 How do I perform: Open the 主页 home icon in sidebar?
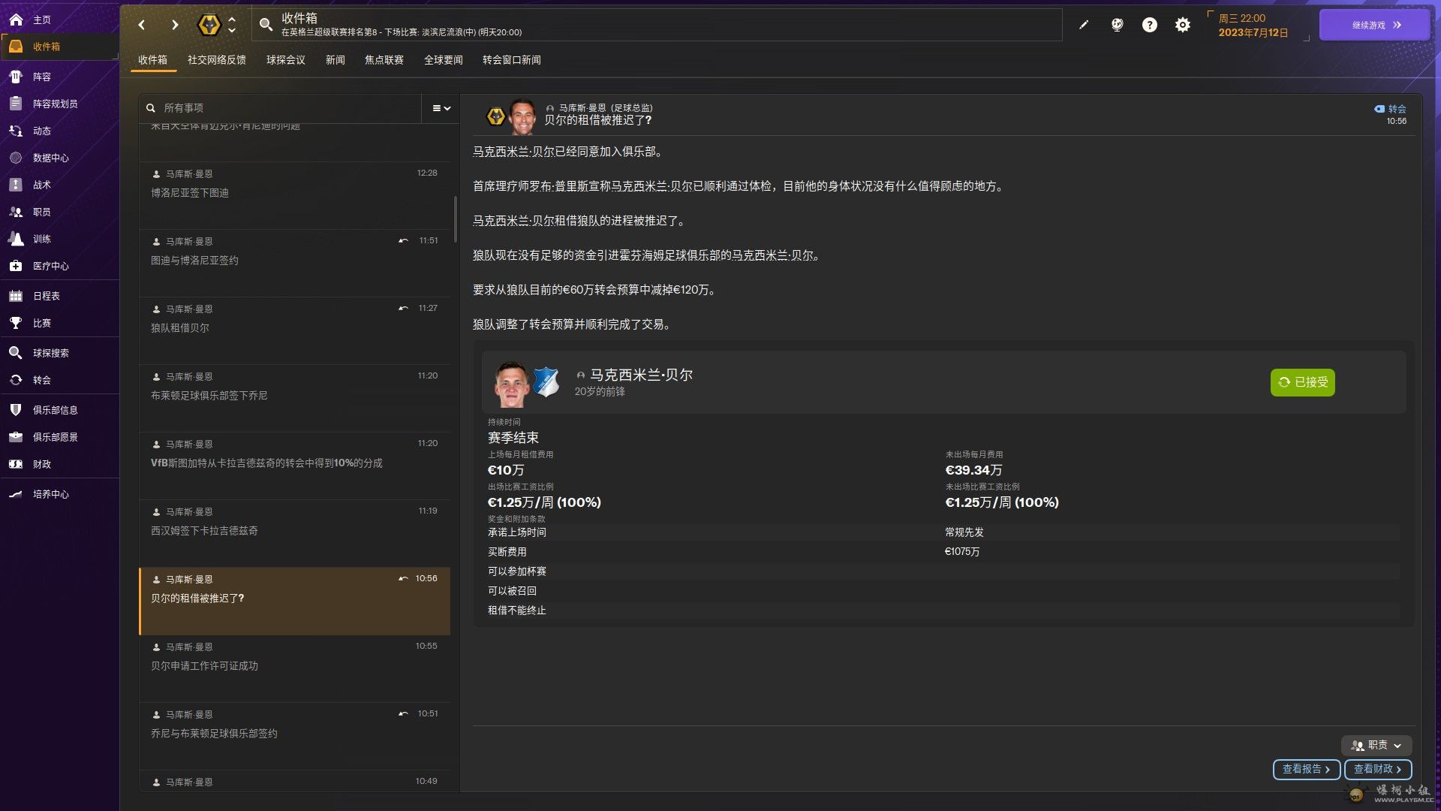pyautogui.click(x=16, y=20)
